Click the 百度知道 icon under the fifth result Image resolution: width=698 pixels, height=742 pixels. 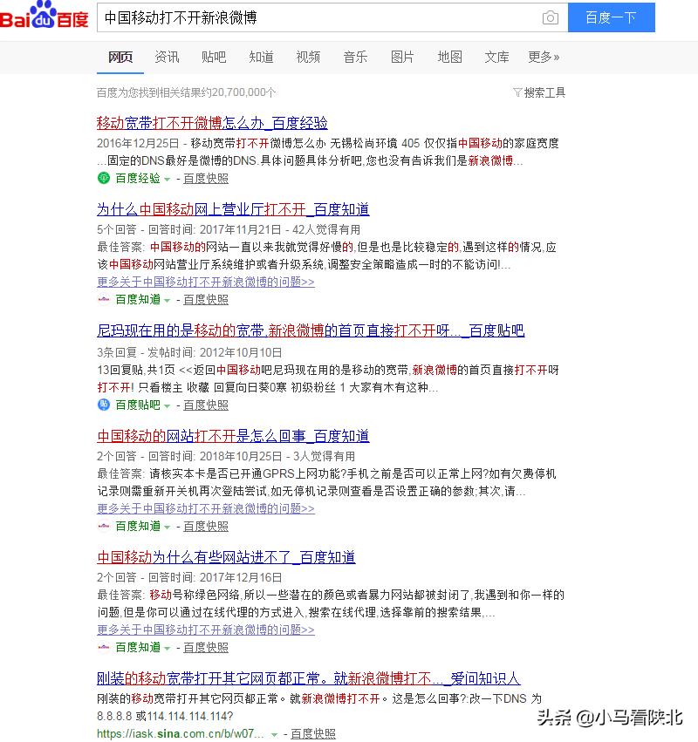point(104,647)
